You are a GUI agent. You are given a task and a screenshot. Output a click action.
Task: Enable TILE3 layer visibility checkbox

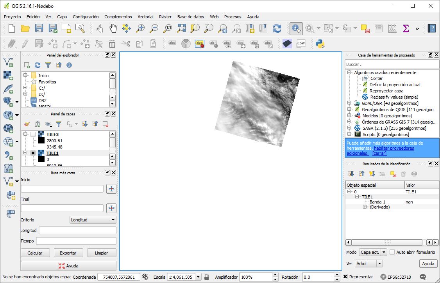click(33, 134)
